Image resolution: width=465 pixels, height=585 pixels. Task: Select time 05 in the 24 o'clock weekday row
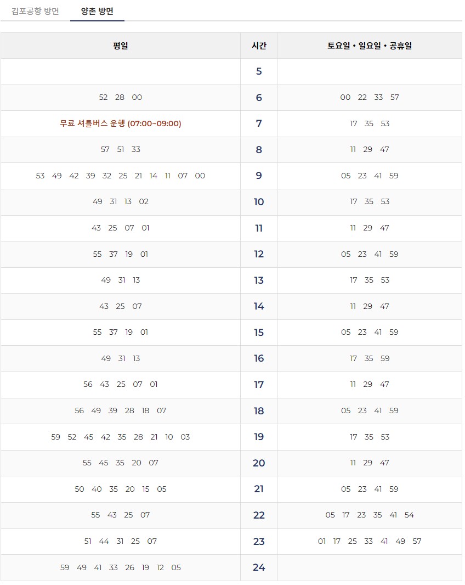(176, 568)
